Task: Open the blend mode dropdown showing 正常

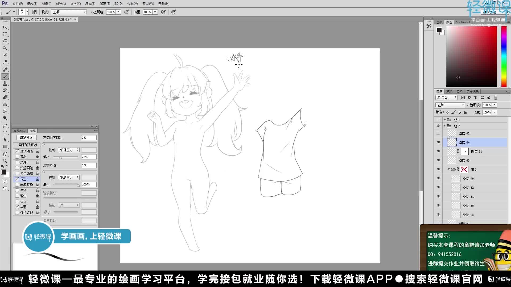Action: 450,105
